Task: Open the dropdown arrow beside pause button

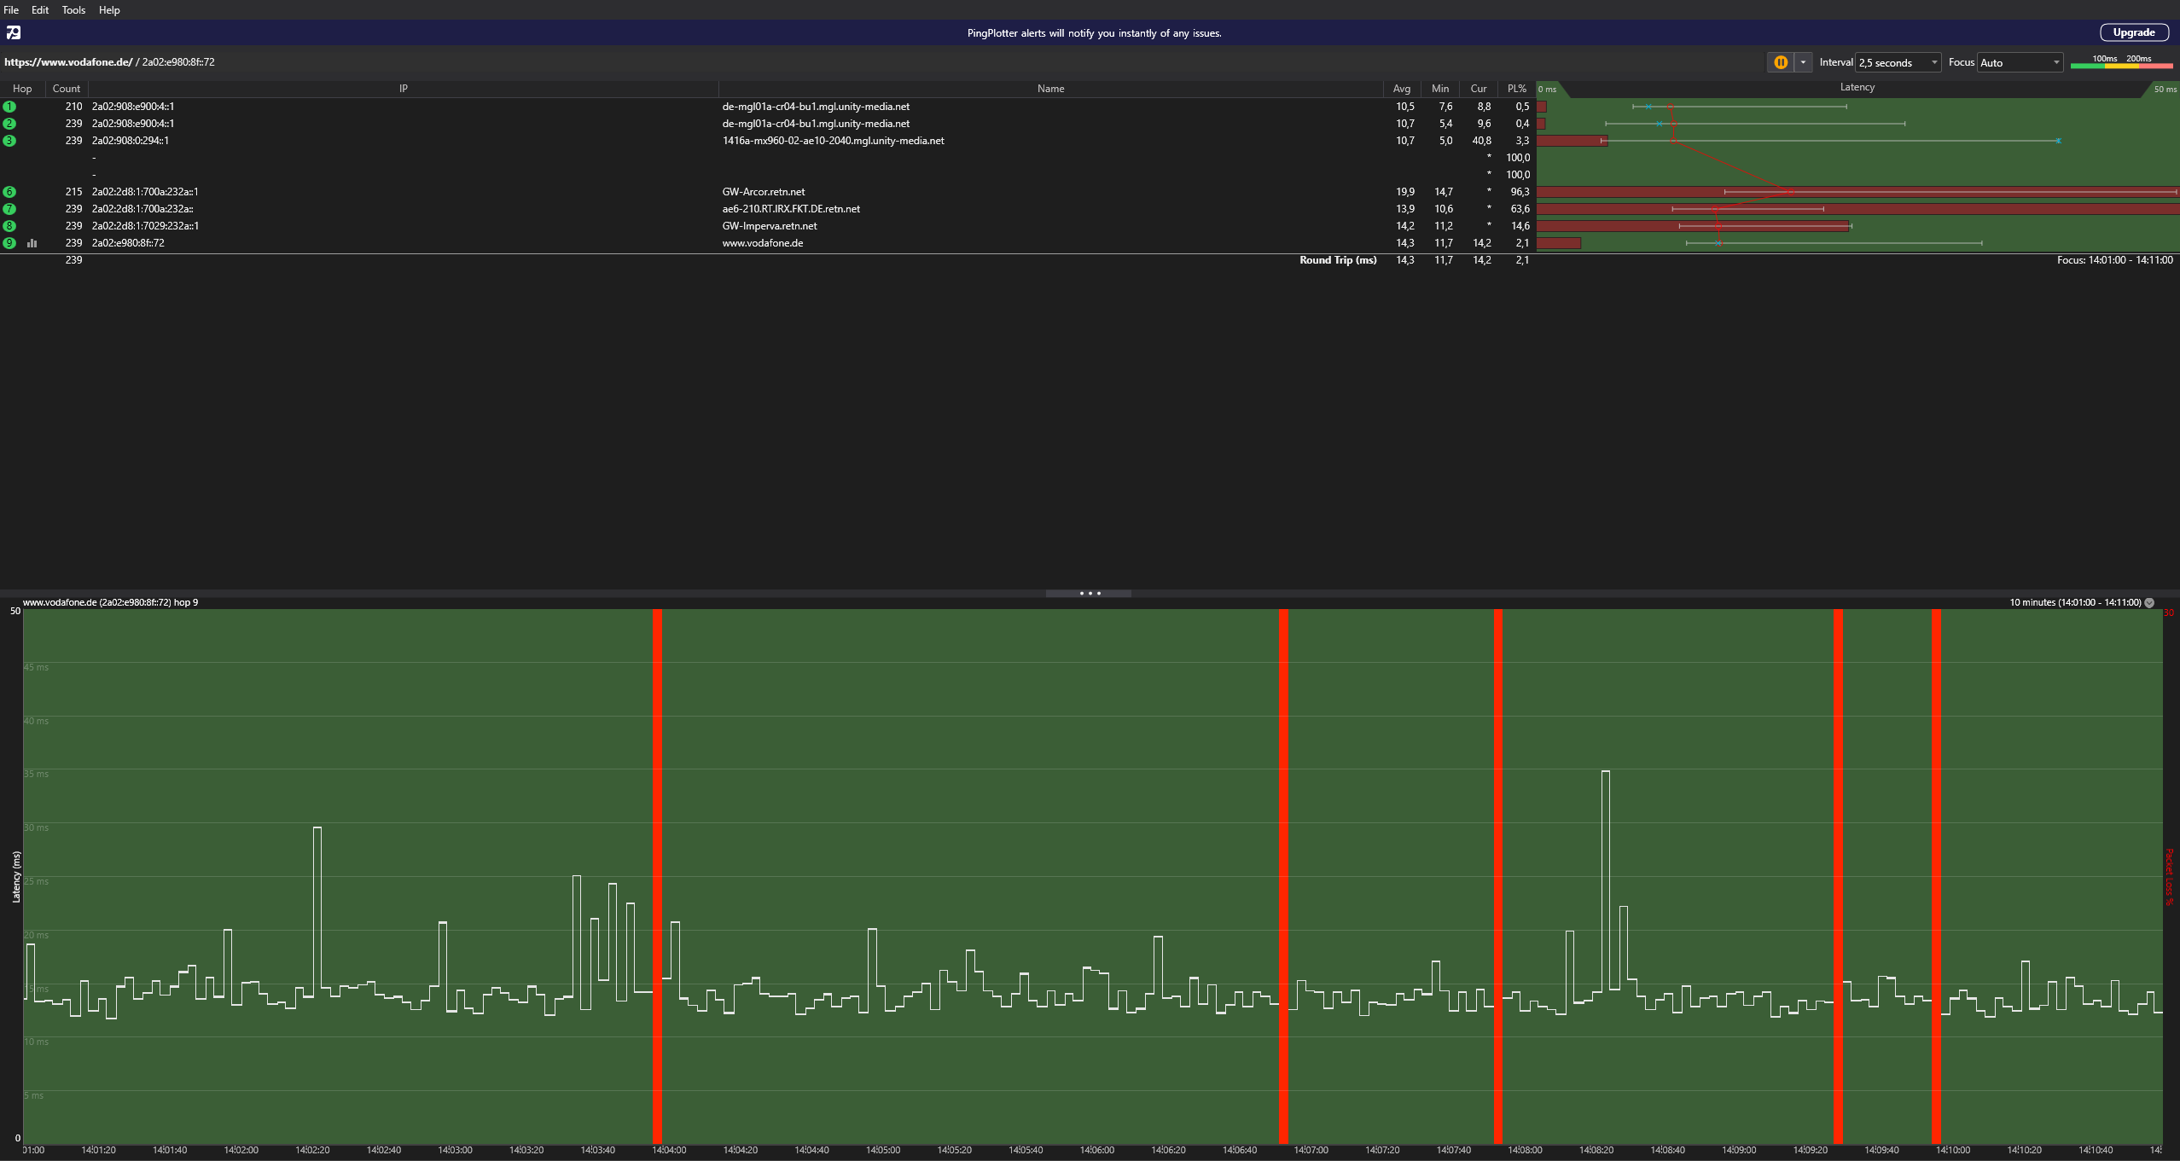Action: pos(1803,62)
